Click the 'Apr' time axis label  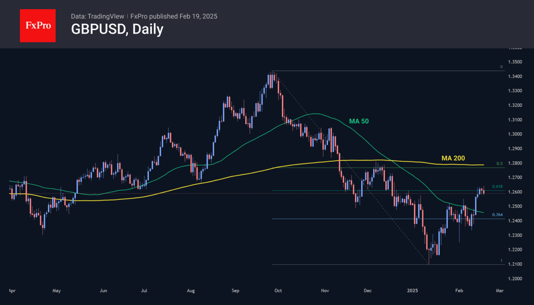(x=12, y=291)
